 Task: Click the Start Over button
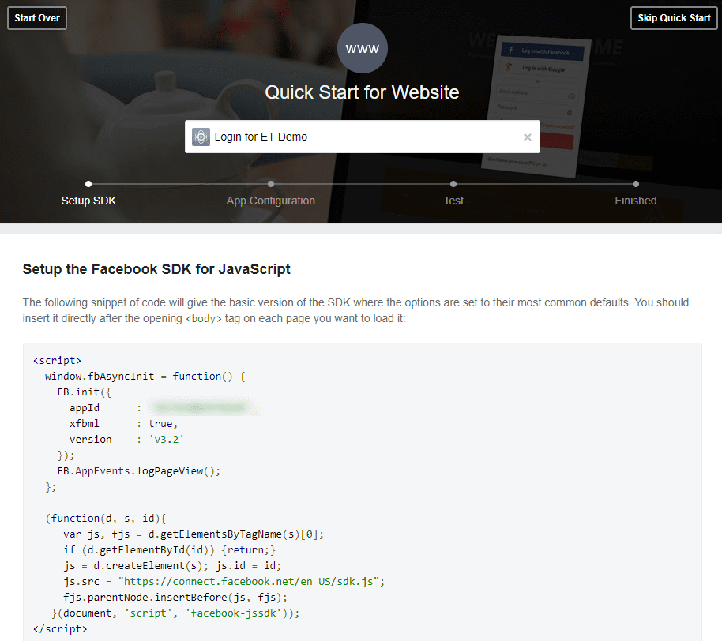pyautogui.click(x=37, y=18)
